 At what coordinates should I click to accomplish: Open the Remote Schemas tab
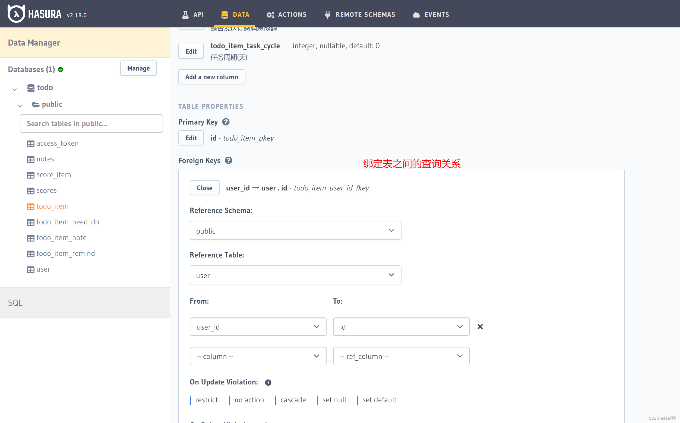pyautogui.click(x=360, y=15)
